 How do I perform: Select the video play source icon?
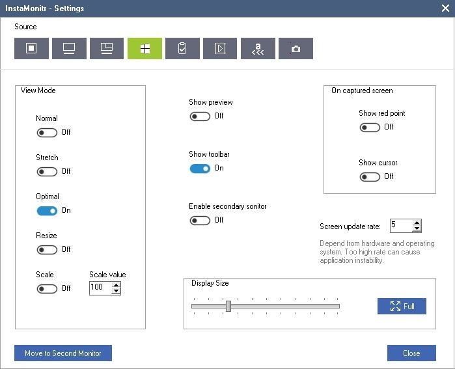coord(220,48)
